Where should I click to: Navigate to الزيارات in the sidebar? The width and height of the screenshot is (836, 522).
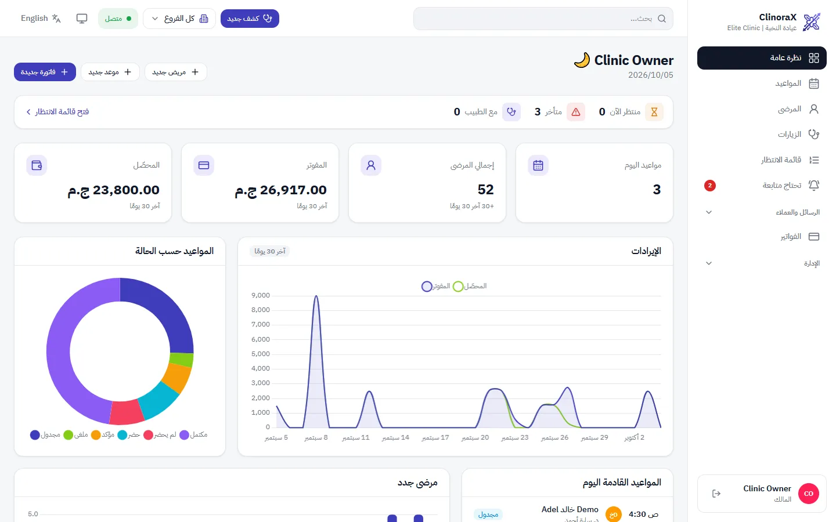762,135
